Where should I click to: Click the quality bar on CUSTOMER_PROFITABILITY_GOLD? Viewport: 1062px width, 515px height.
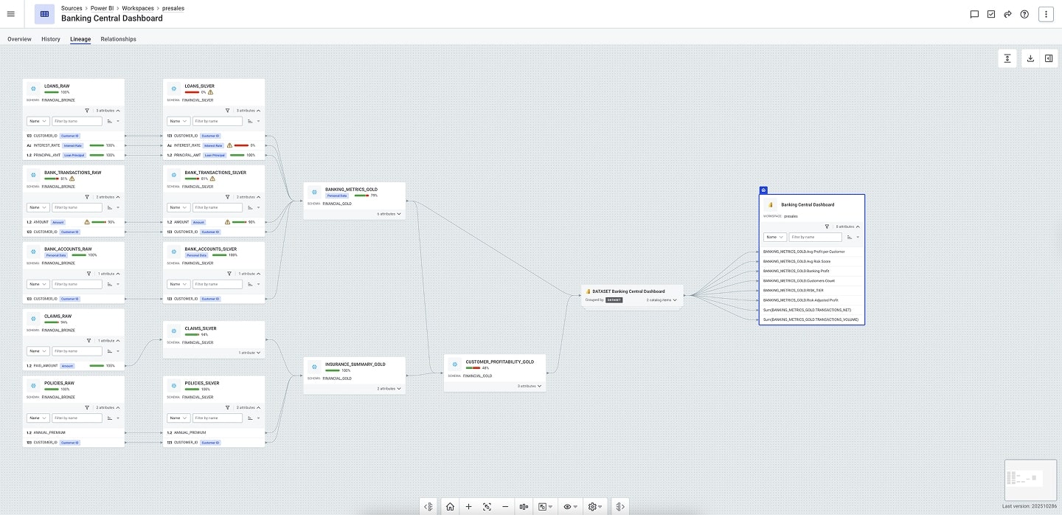tap(473, 367)
